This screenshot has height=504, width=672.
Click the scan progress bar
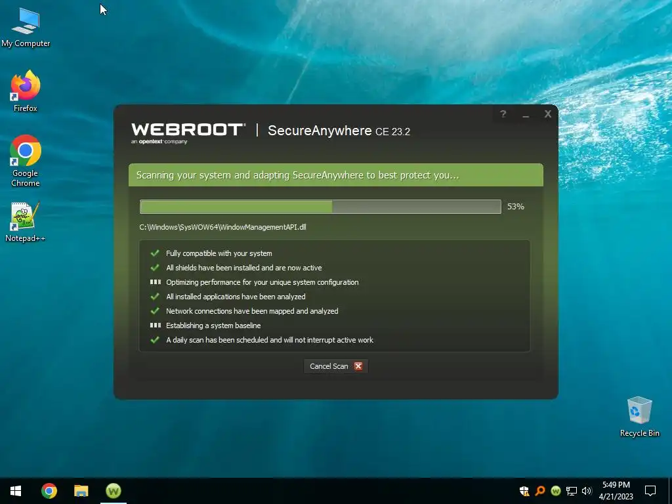tap(320, 207)
